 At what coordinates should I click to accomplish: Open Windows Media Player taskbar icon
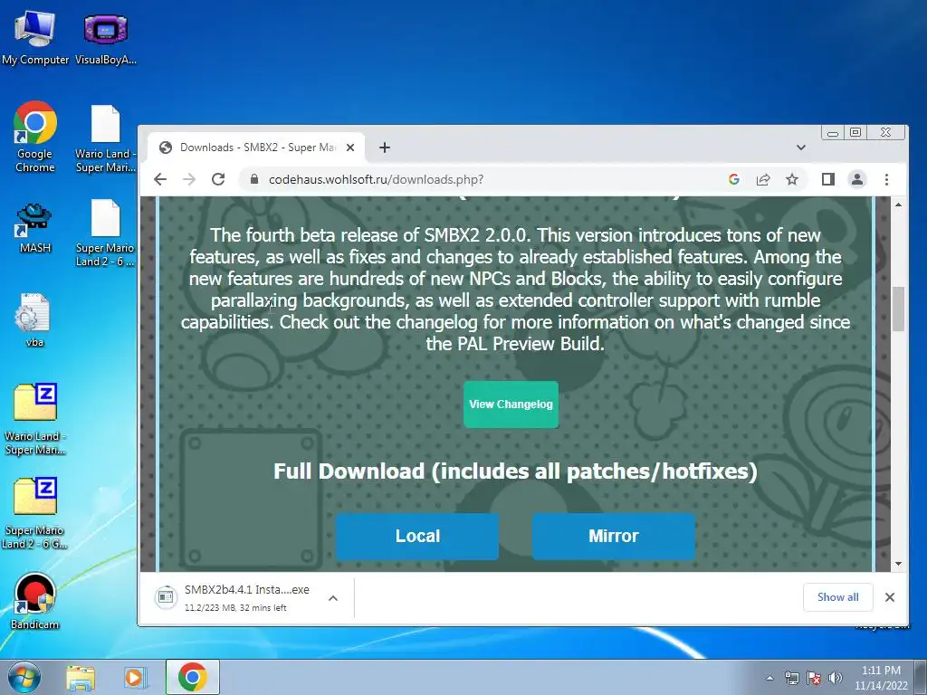click(x=136, y=677)
